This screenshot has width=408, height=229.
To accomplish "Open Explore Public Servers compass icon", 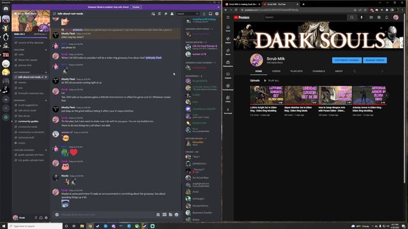I will tap(6, 117).
